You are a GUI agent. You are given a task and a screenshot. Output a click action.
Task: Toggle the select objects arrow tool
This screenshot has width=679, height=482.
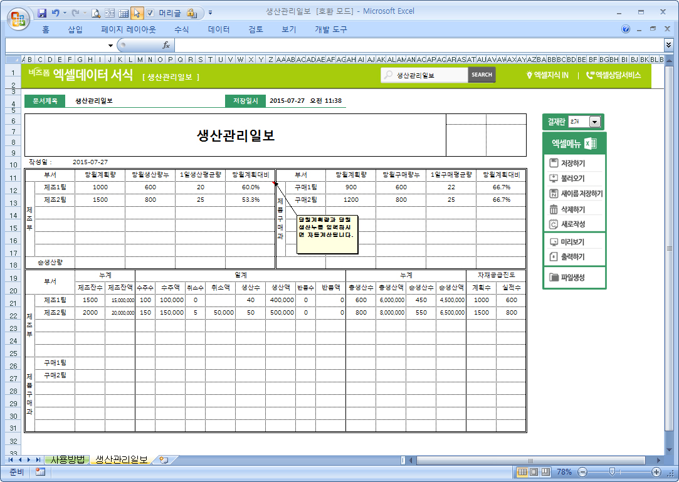click(137, 13)
